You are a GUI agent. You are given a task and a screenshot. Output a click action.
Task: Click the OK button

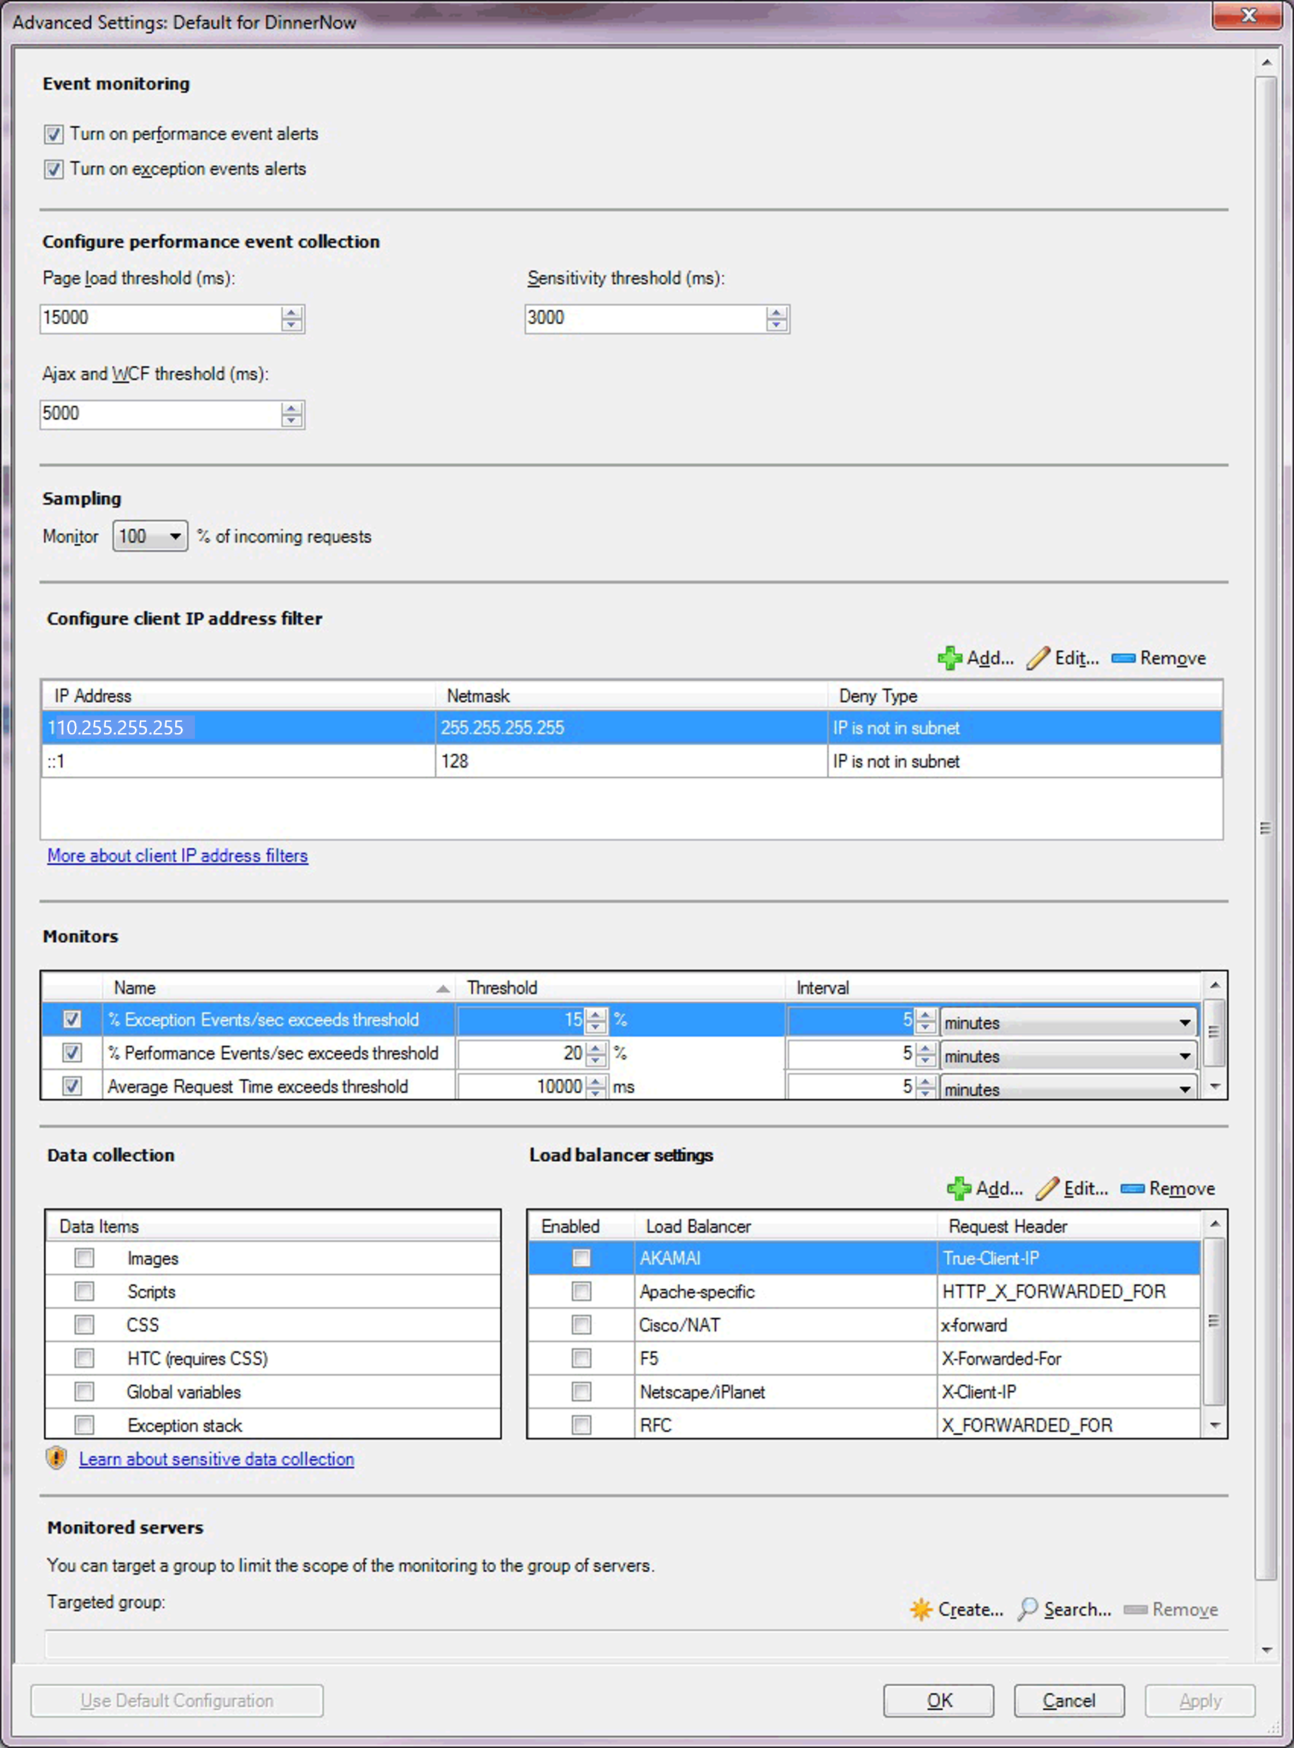(x=939, y=1700)
